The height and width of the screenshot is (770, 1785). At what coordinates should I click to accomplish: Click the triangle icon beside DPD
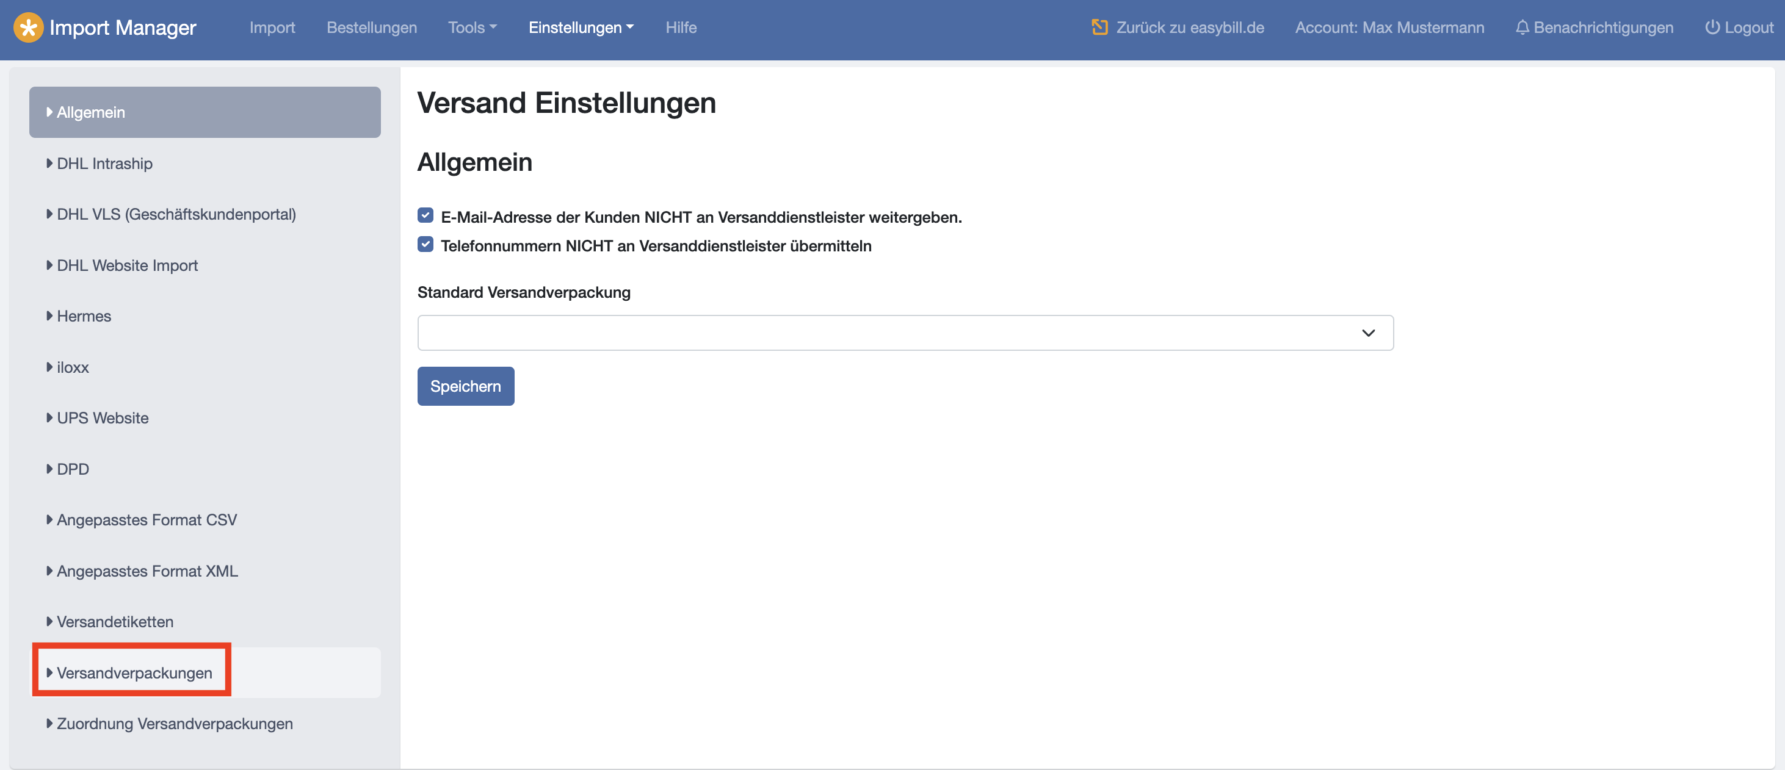point(49,469)
